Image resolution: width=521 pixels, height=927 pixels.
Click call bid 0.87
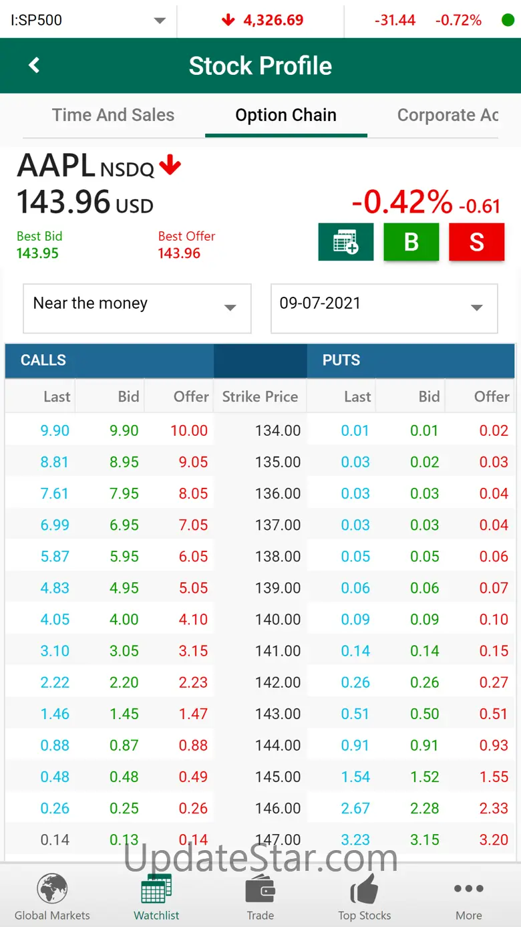coord(124,745)
